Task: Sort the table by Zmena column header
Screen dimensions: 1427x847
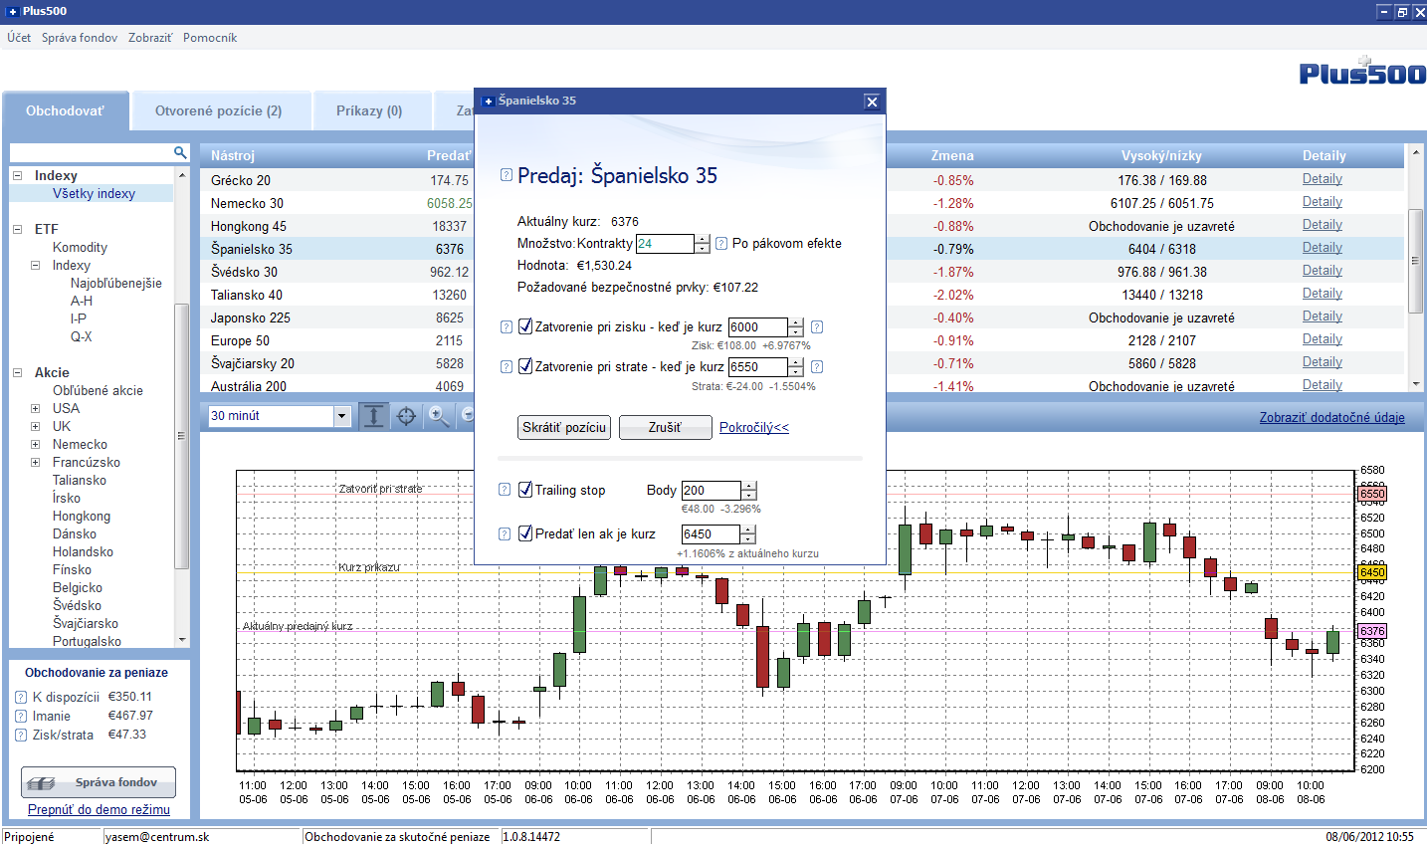Action: (x=952, y=155)
